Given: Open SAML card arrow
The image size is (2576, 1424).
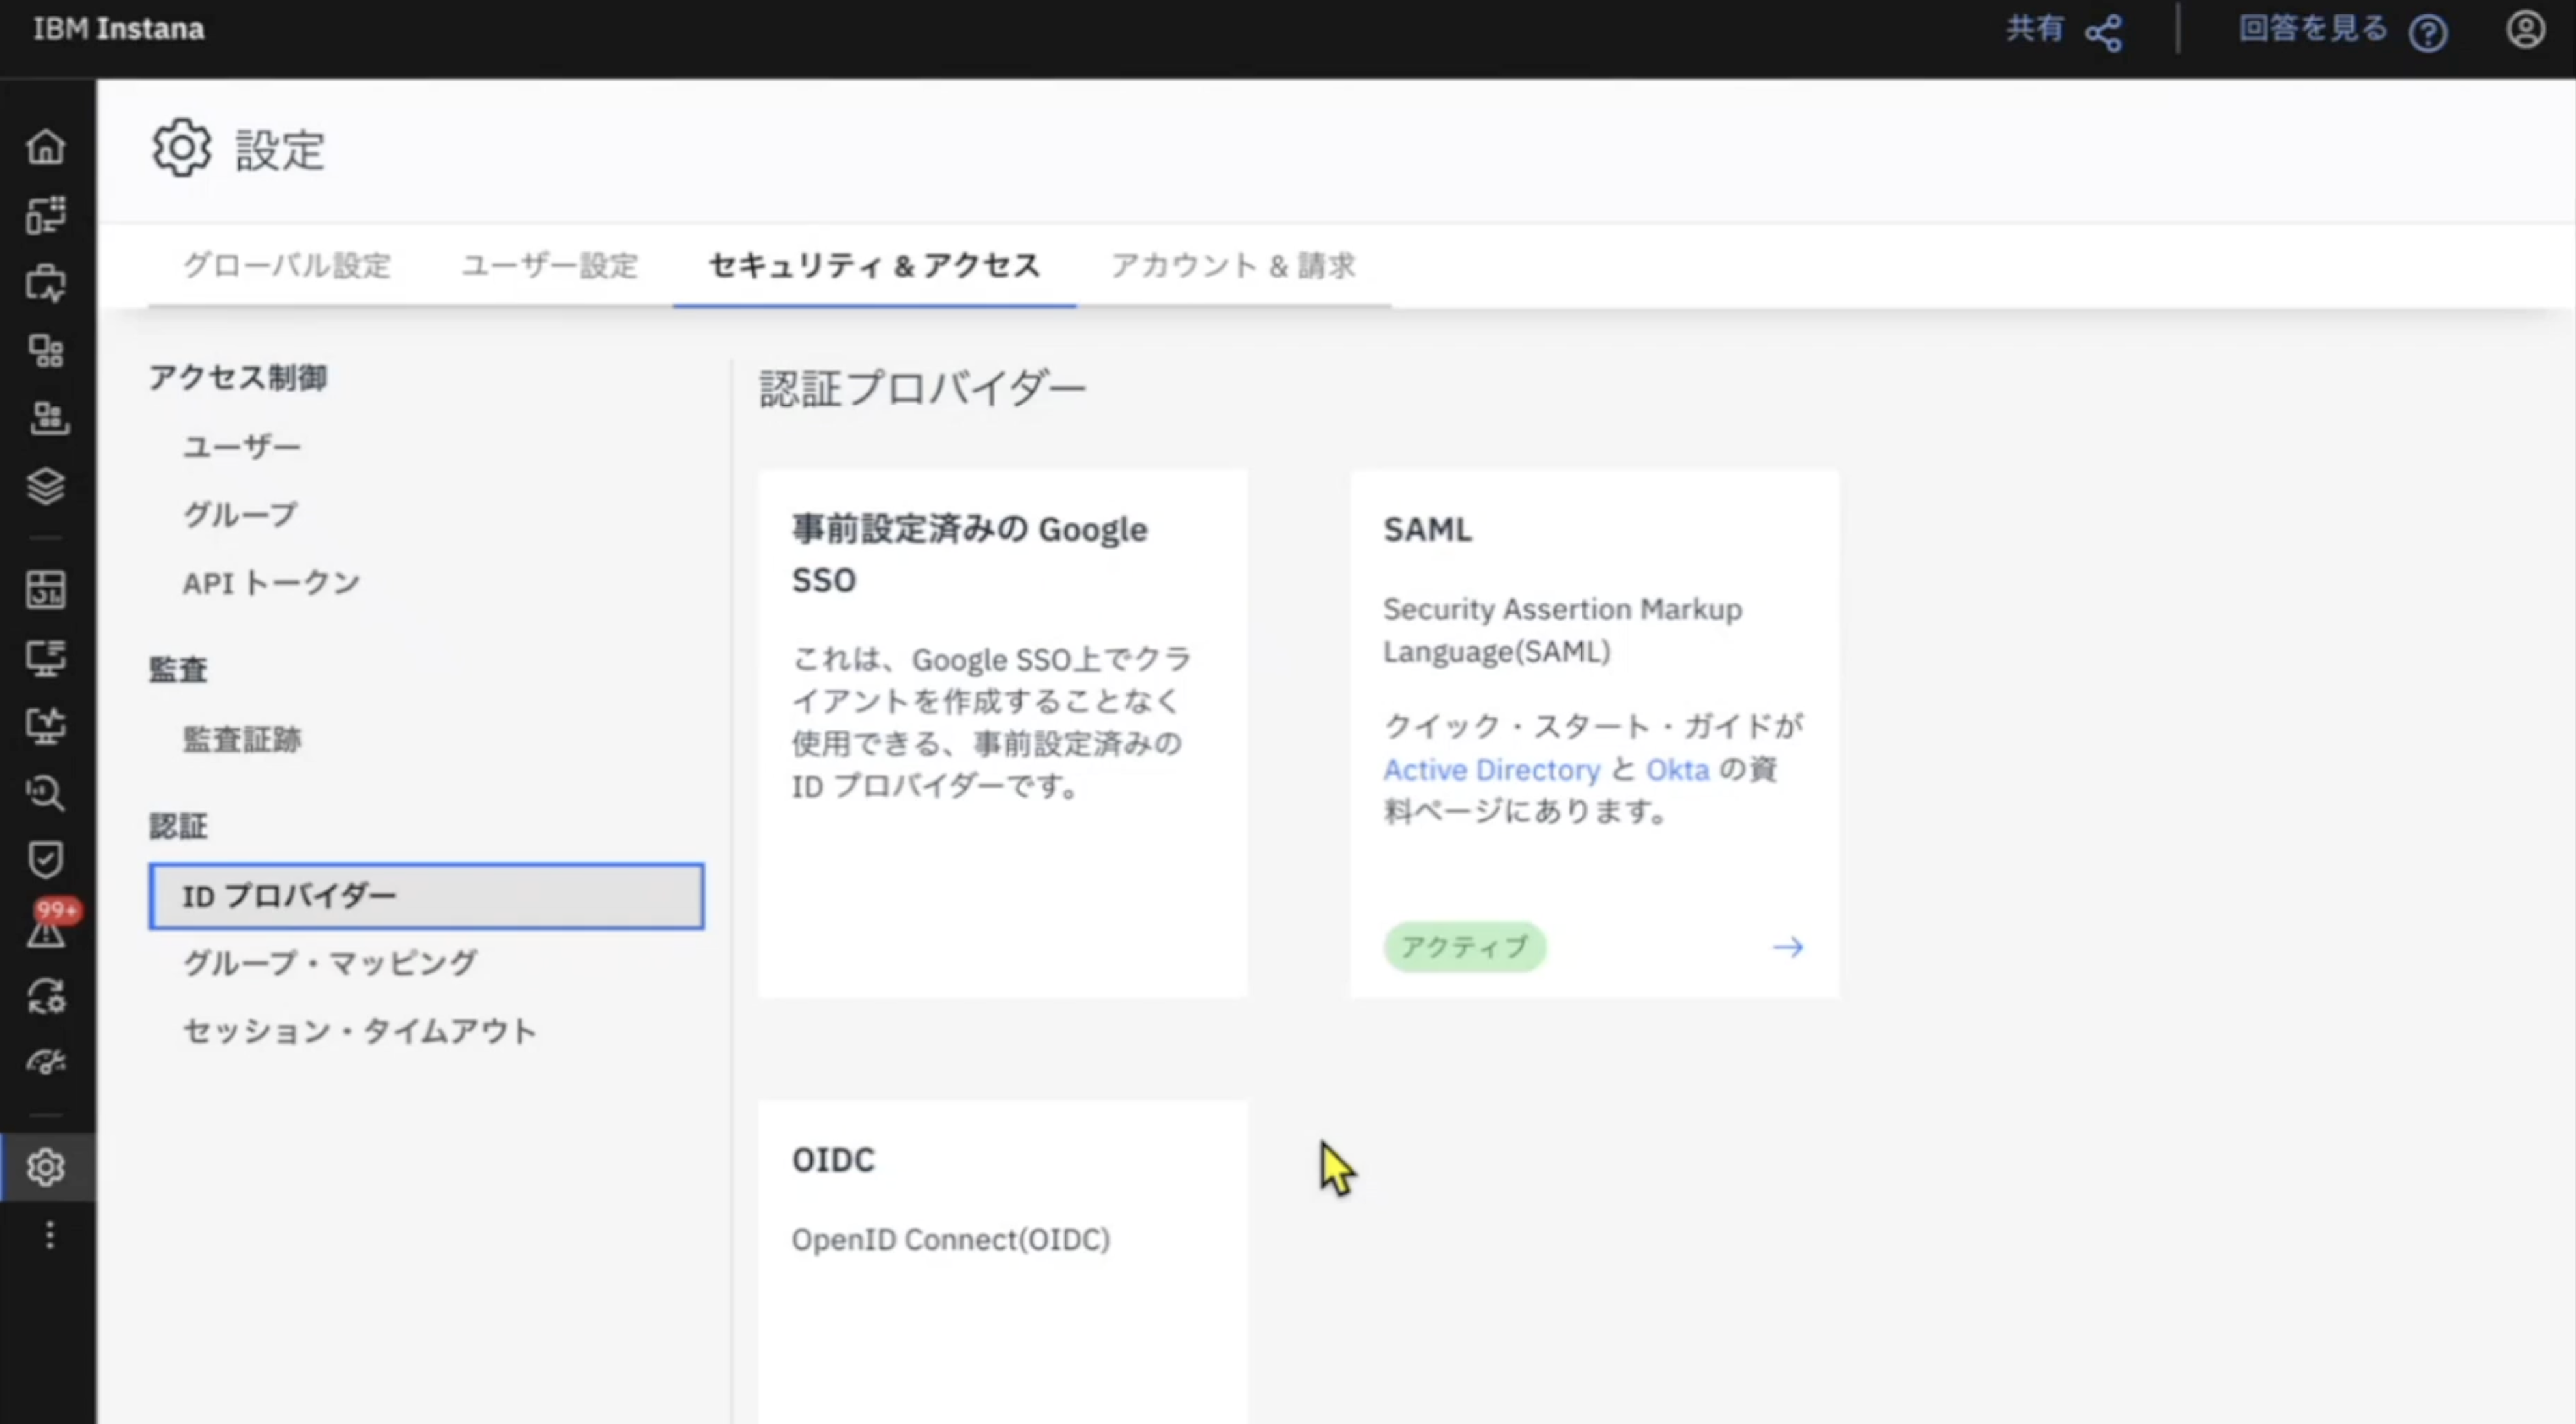Looking at the screenshot, I should click(1787, 947).
